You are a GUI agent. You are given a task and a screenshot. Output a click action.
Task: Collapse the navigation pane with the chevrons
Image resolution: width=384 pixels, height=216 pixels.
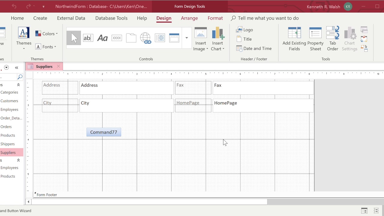point(16,67)
